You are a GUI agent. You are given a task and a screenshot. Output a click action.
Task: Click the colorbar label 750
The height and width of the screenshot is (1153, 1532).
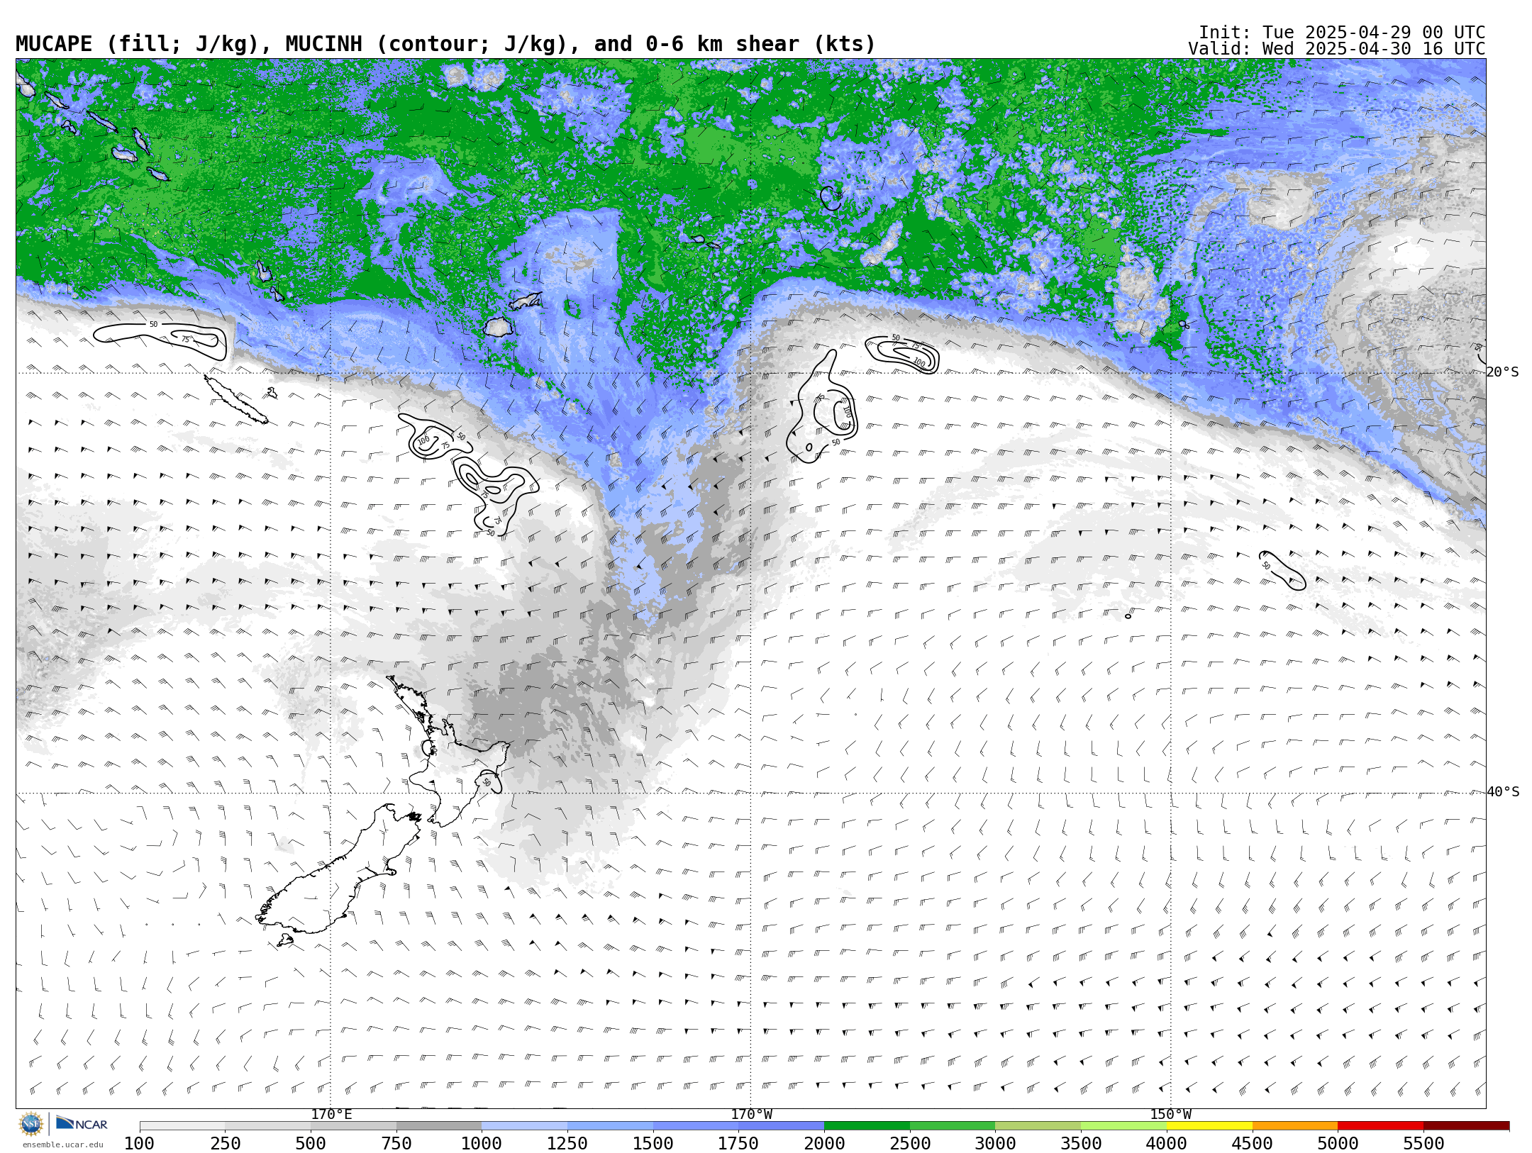click(x=396, y=1144)
